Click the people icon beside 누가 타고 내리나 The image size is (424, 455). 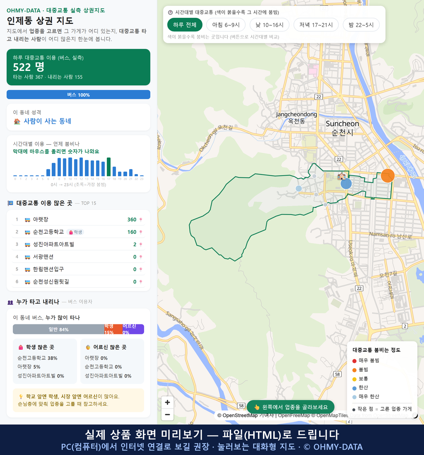(x=10, y=303)
